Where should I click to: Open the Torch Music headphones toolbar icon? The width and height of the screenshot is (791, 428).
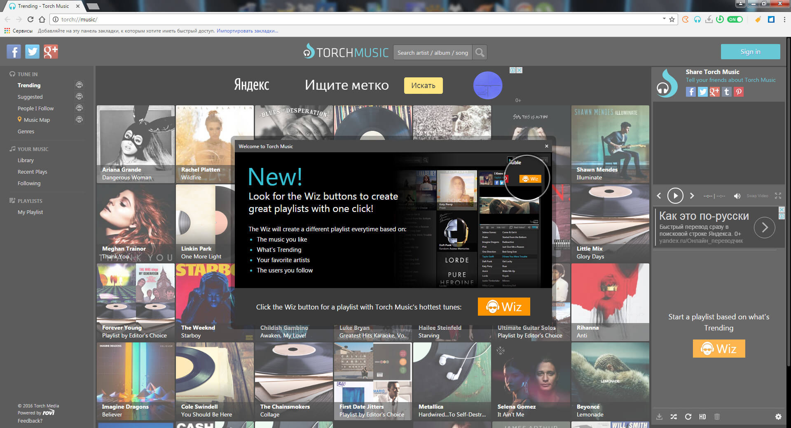pyautogui.click(x=697, y=19)
